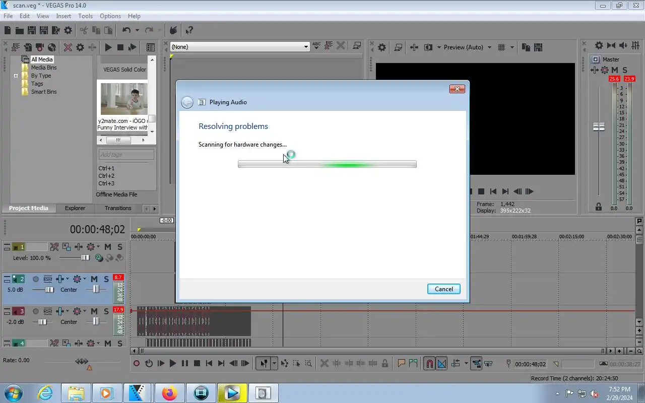
Task: Cancel the Playing Audio troubleshooter
Action: point(443,289)
